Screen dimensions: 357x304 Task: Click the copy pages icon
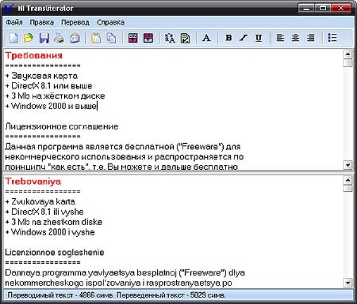(111, 38)
